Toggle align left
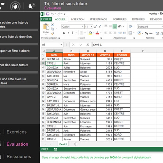 point(106,33)
